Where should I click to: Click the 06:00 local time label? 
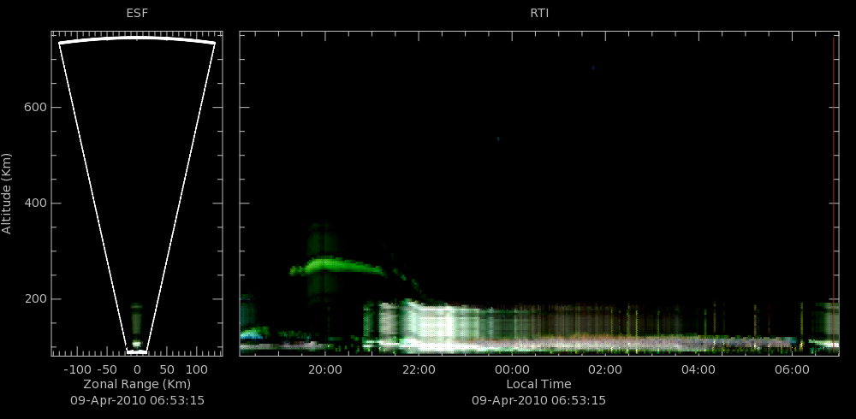pos(792,369)
